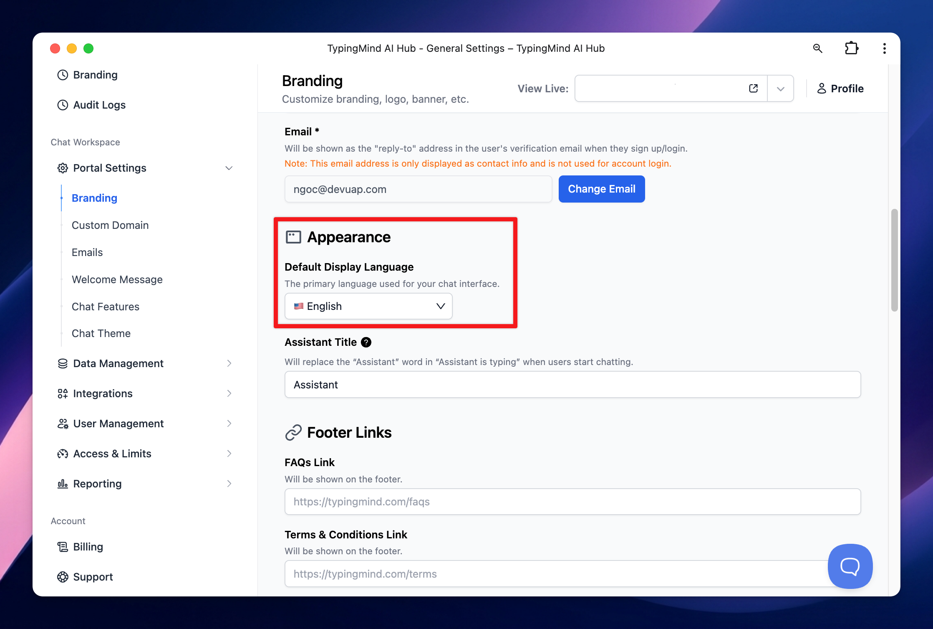Click the "Default Display Language" label
This screenshot has width=933, height=629.
349,267
